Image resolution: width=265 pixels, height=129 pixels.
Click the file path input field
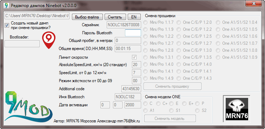pyautogui.click(x=37, y=16)
